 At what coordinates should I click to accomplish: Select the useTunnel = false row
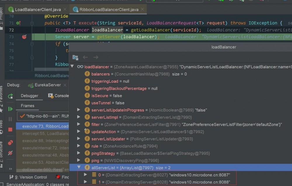point(181,103)
